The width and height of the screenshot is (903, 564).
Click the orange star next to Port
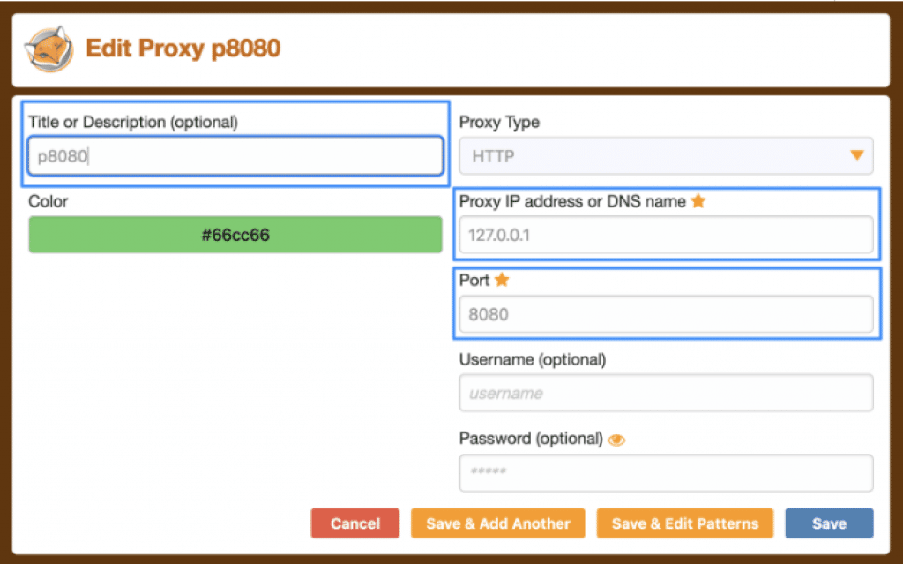point(502,280)
